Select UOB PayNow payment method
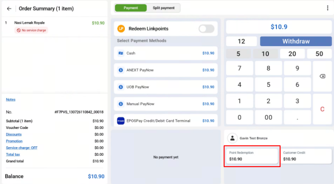This screenshot has height=184, width=334. [x=166, y=87]
